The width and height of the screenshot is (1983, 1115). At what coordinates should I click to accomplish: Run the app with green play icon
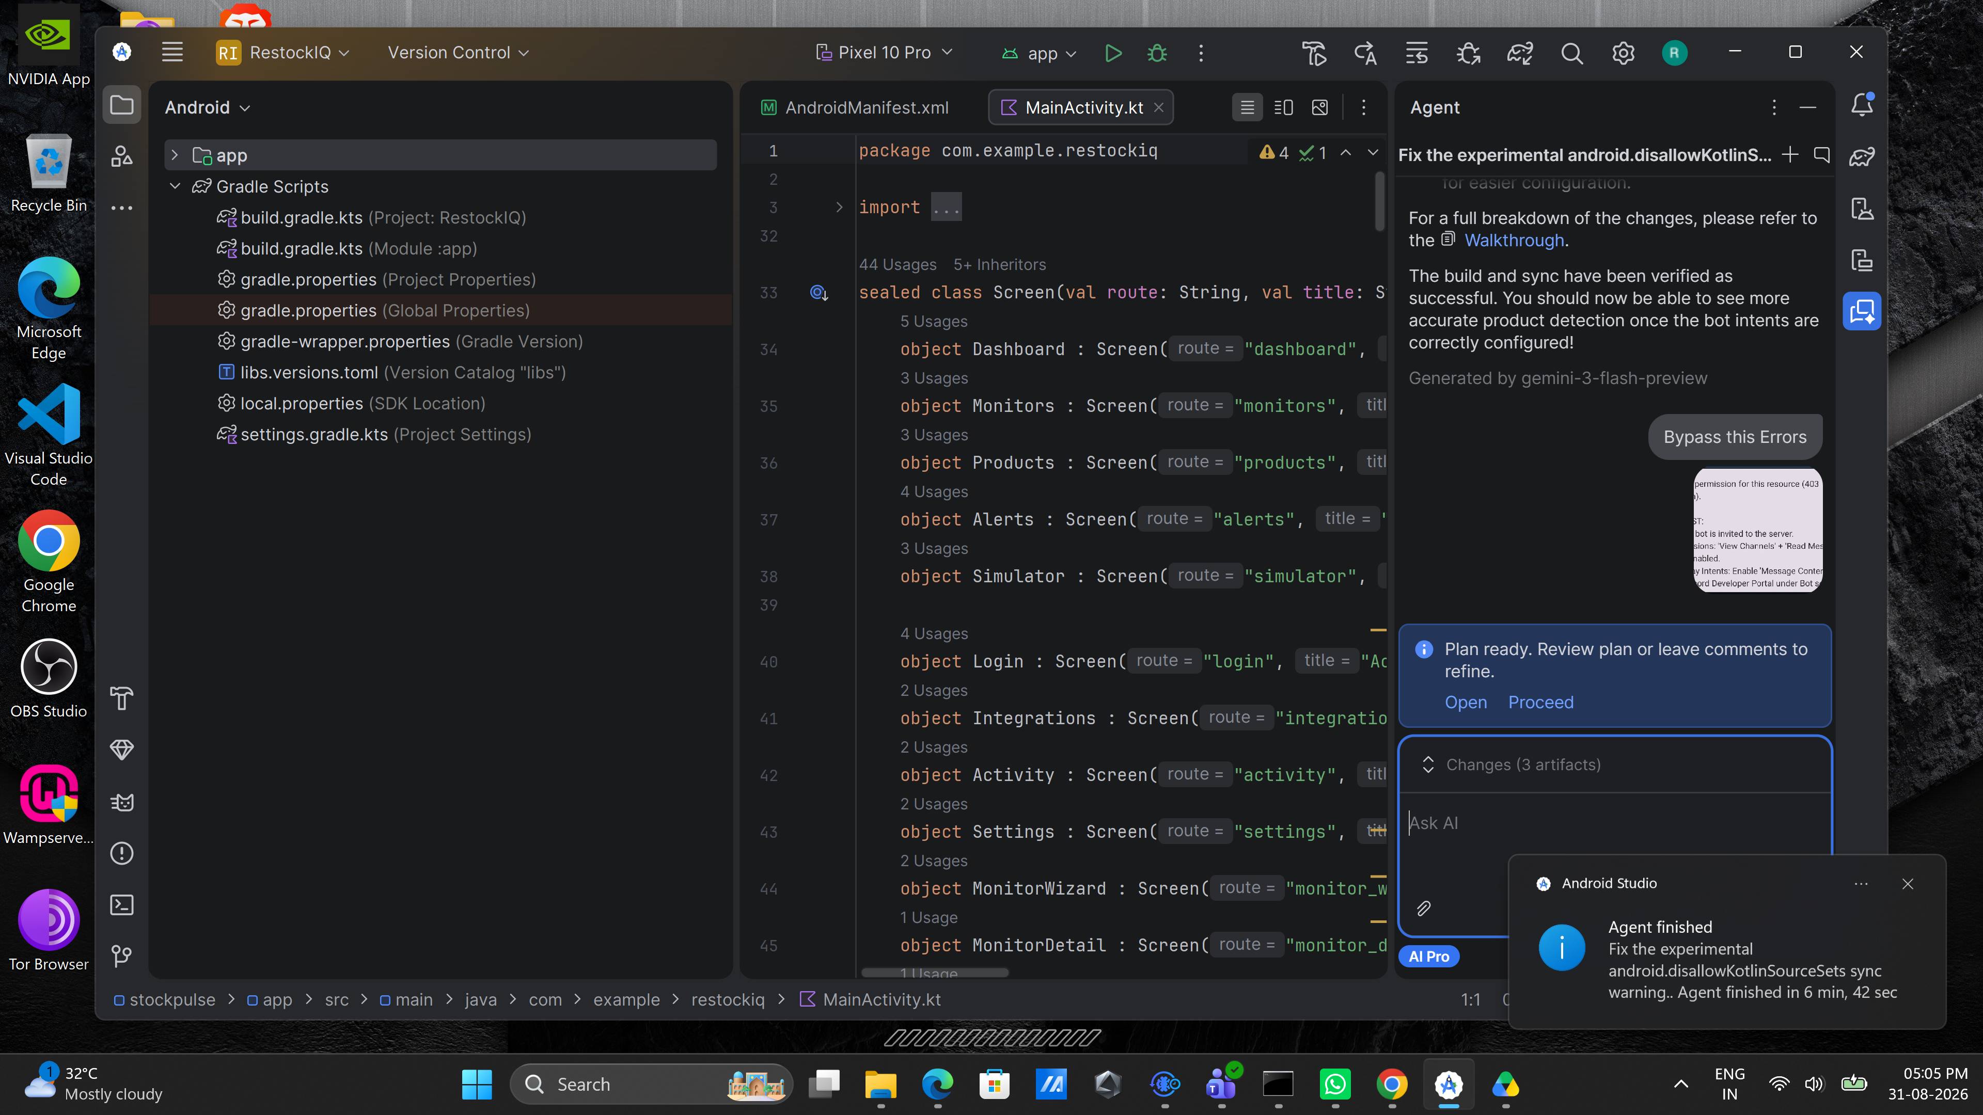pyautogui.click(x=1112, y=53)
